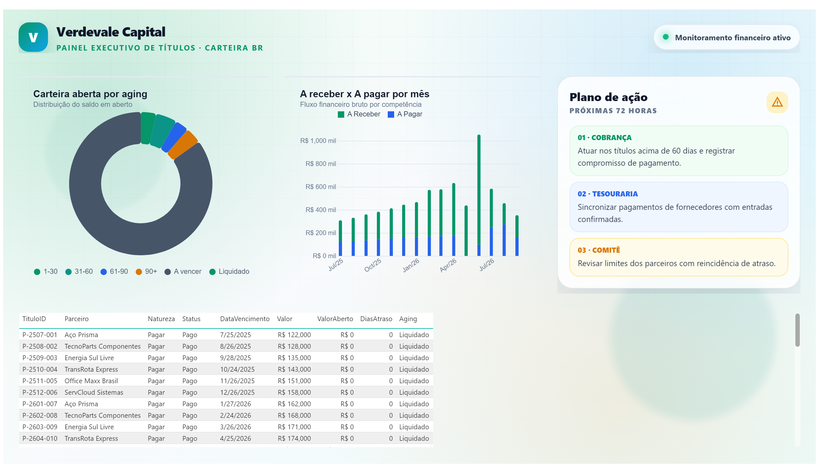Click the Jan/26 axis label
This screenshot has width=819, height=467.
(411, 265)
